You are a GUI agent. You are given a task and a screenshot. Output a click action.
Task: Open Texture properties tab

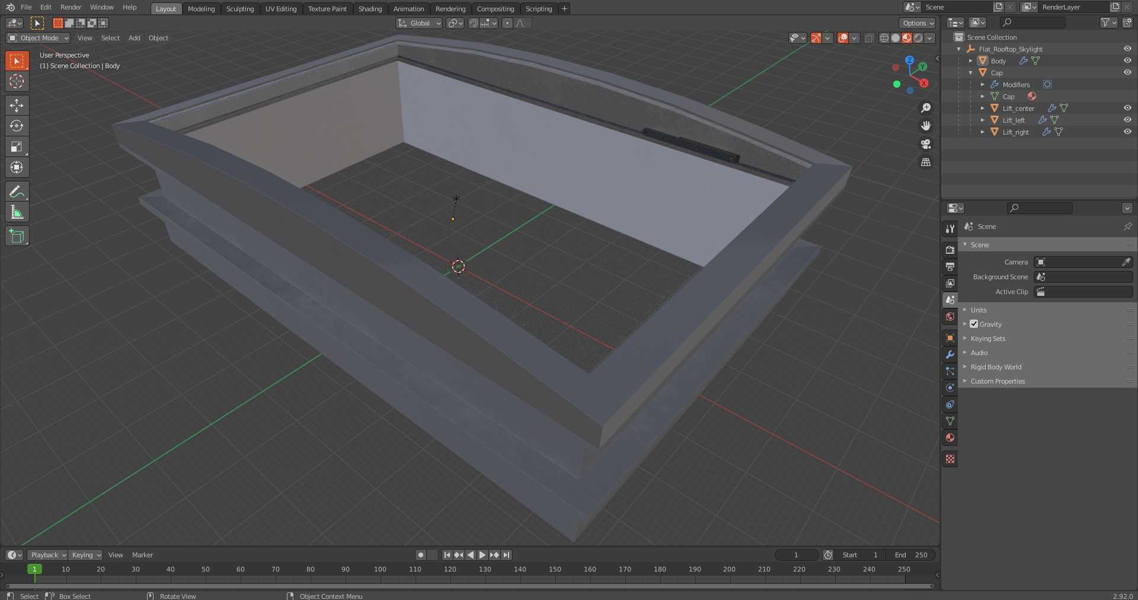tap(950, 459)
